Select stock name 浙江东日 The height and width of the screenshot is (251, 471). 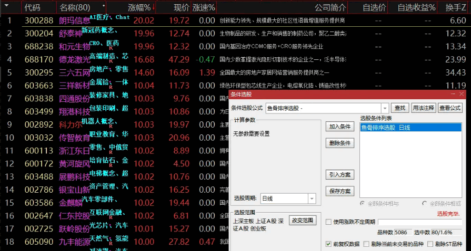[x=75, y=151]
